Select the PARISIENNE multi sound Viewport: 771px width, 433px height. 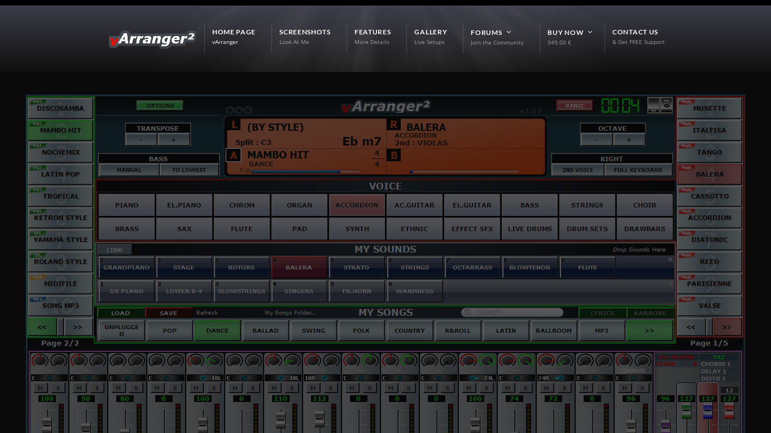(709, 284)
